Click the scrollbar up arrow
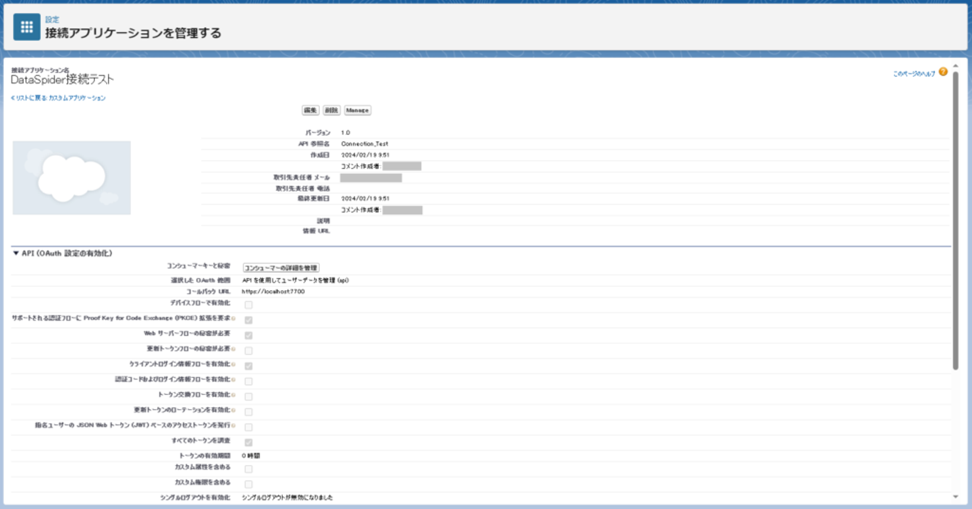The height and width of the screenshot is (509, 972). [x=955, y=66]
